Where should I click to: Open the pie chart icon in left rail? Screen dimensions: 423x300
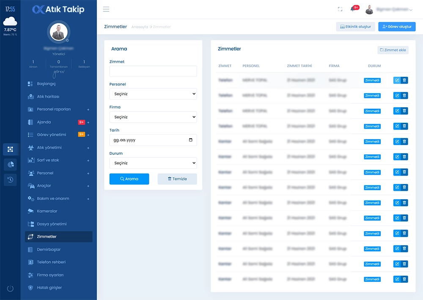pyautogui.click(x=10, y=165)
